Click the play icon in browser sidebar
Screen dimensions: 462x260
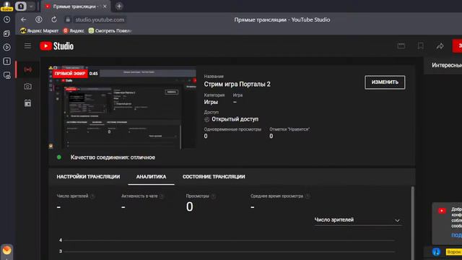[6, 47]
